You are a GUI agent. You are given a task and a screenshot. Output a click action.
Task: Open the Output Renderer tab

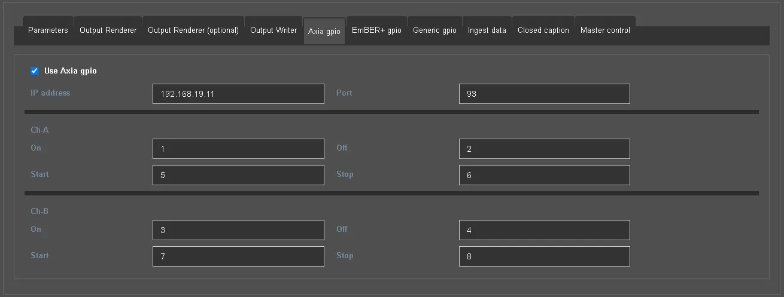108,30
